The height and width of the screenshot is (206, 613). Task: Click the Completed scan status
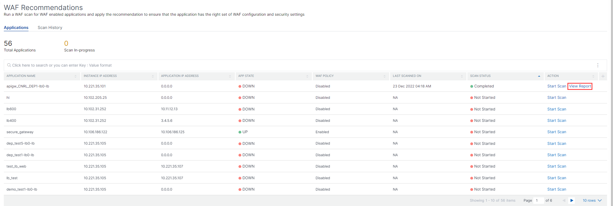click(482, 86)
